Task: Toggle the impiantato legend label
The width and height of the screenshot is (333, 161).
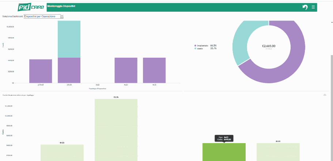Action: (x=203, y=46)
